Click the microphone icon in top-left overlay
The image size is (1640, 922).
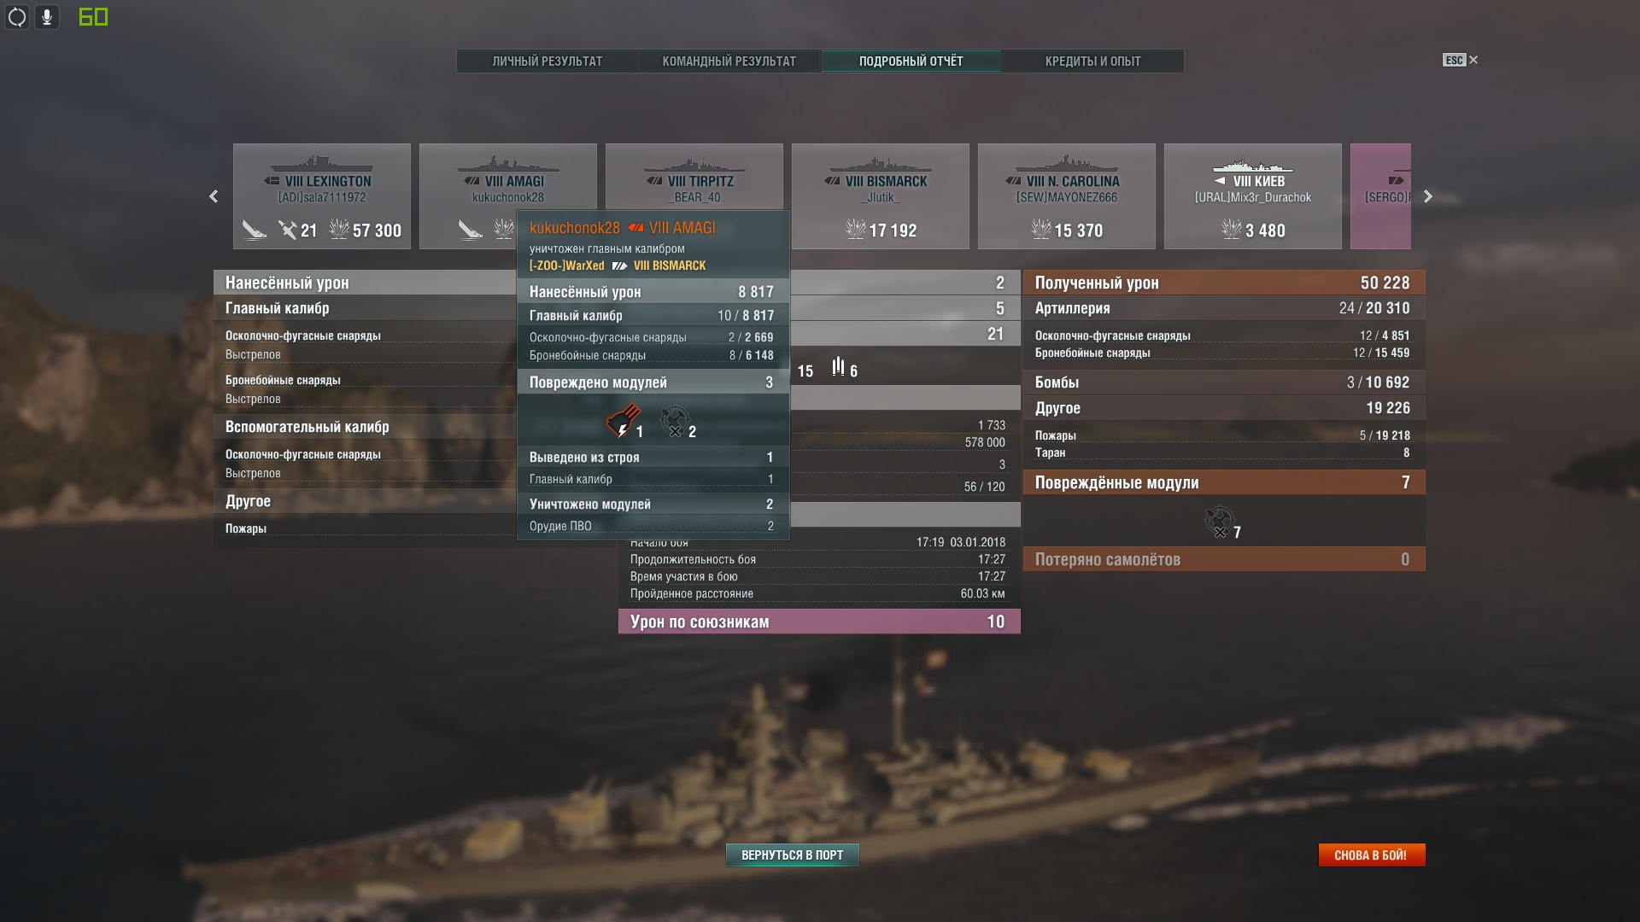[47, 16]
